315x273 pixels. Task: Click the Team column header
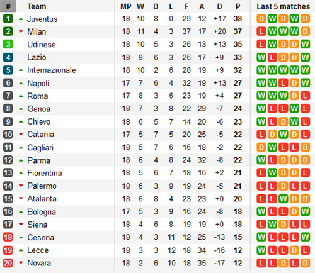coord(37,6)
